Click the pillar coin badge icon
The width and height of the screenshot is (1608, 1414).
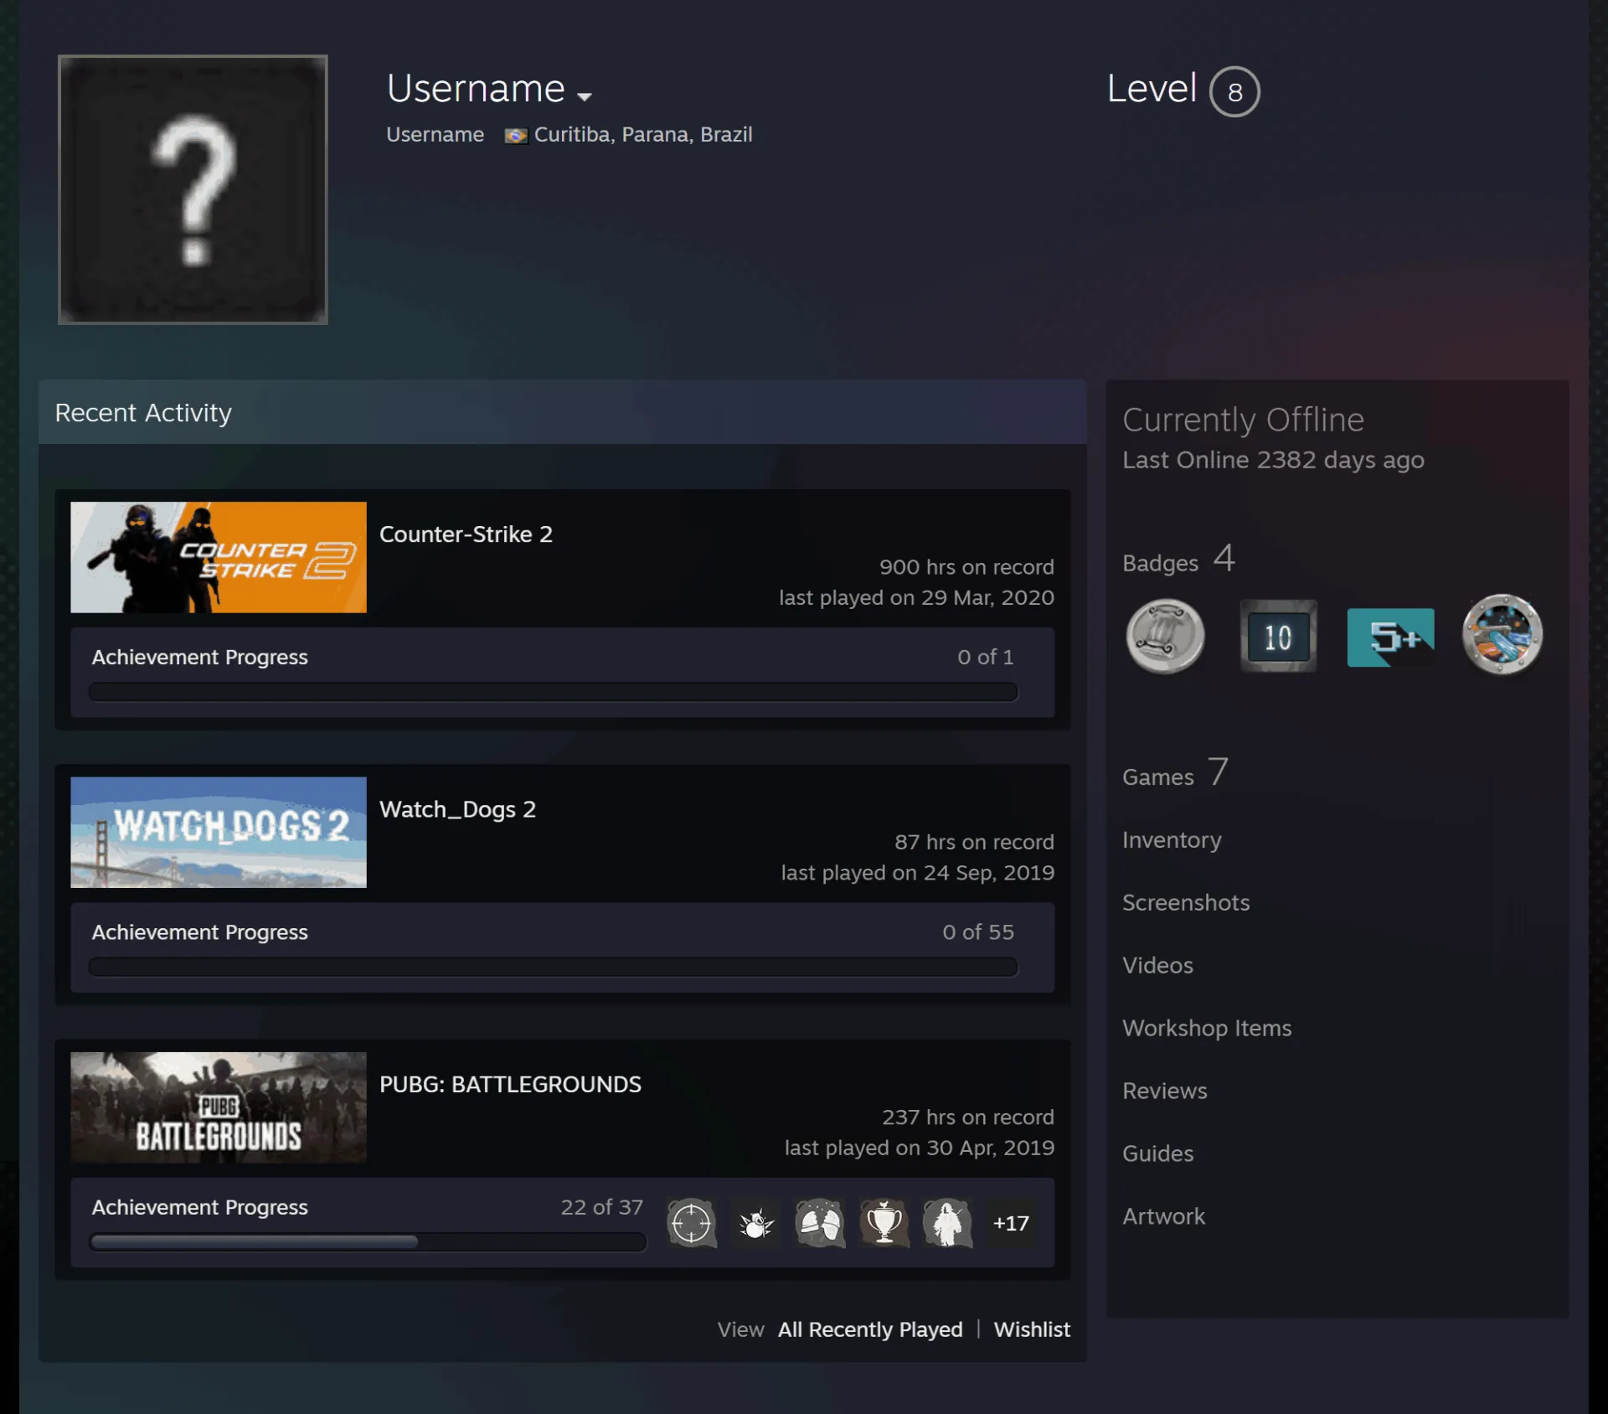pyautogui.click(x=1165, y=637)
